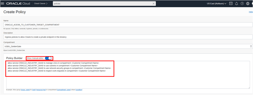Click the manage vnics policy statement line
Viewport: 253px width, 95px height.
[x=53, y=63]
